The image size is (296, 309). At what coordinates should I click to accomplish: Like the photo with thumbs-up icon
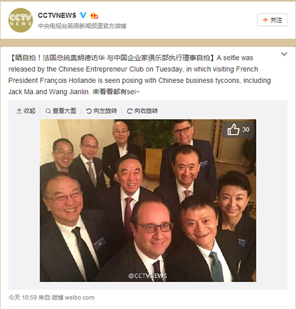[x=233, y=129]
